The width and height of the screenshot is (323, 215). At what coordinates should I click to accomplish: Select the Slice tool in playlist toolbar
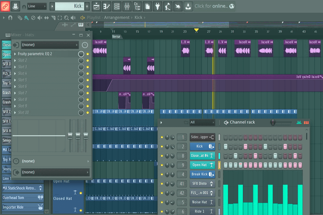53,18
